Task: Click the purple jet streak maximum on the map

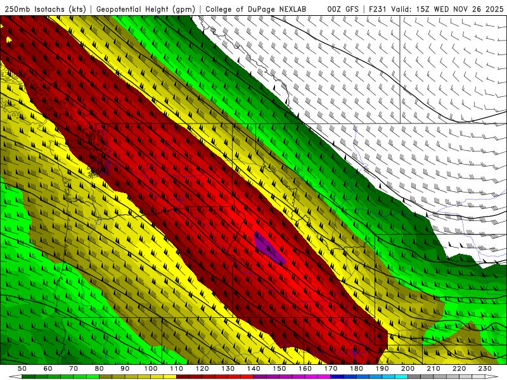Action: click(x=268, y=248)
